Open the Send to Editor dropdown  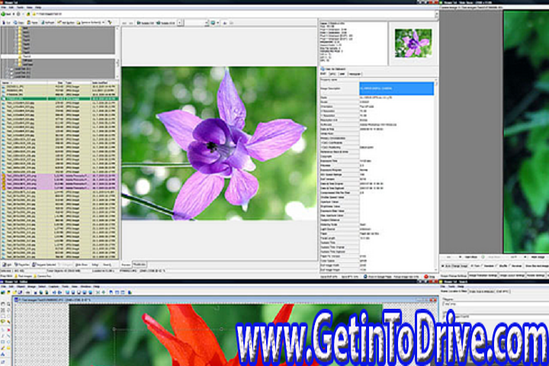click(91, 23)
